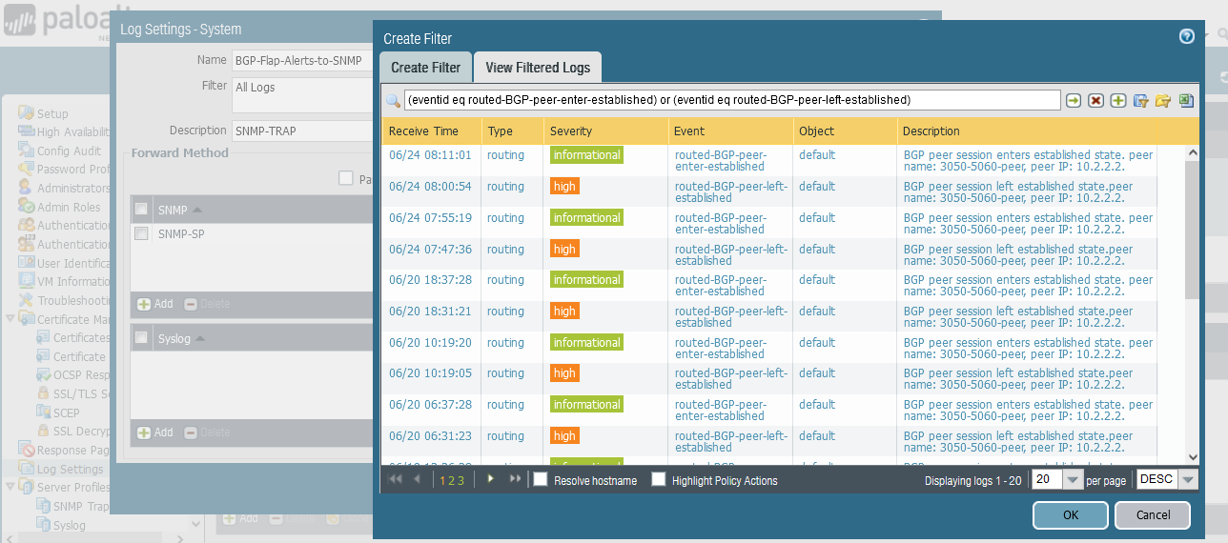Check the SNMP header select-all checkbox
Screen dimensions: 1228x543
(141, 210)
